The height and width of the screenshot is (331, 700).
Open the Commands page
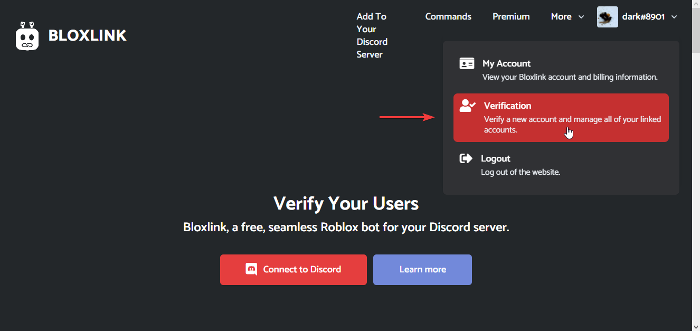pyautogui.click(x=448, y=16)
